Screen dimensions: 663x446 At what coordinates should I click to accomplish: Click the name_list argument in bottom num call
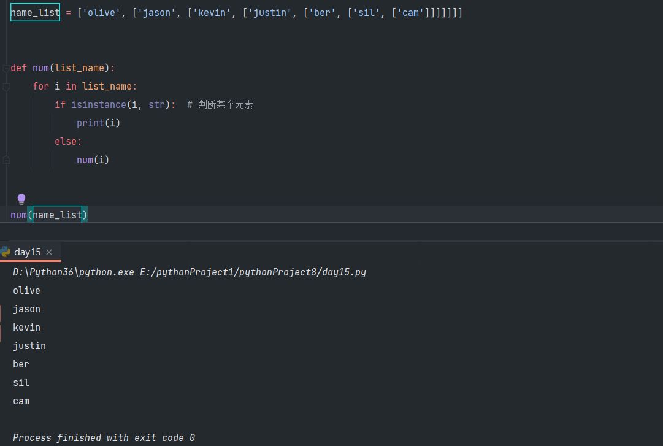pyautogui.click(x=57, y=215)
